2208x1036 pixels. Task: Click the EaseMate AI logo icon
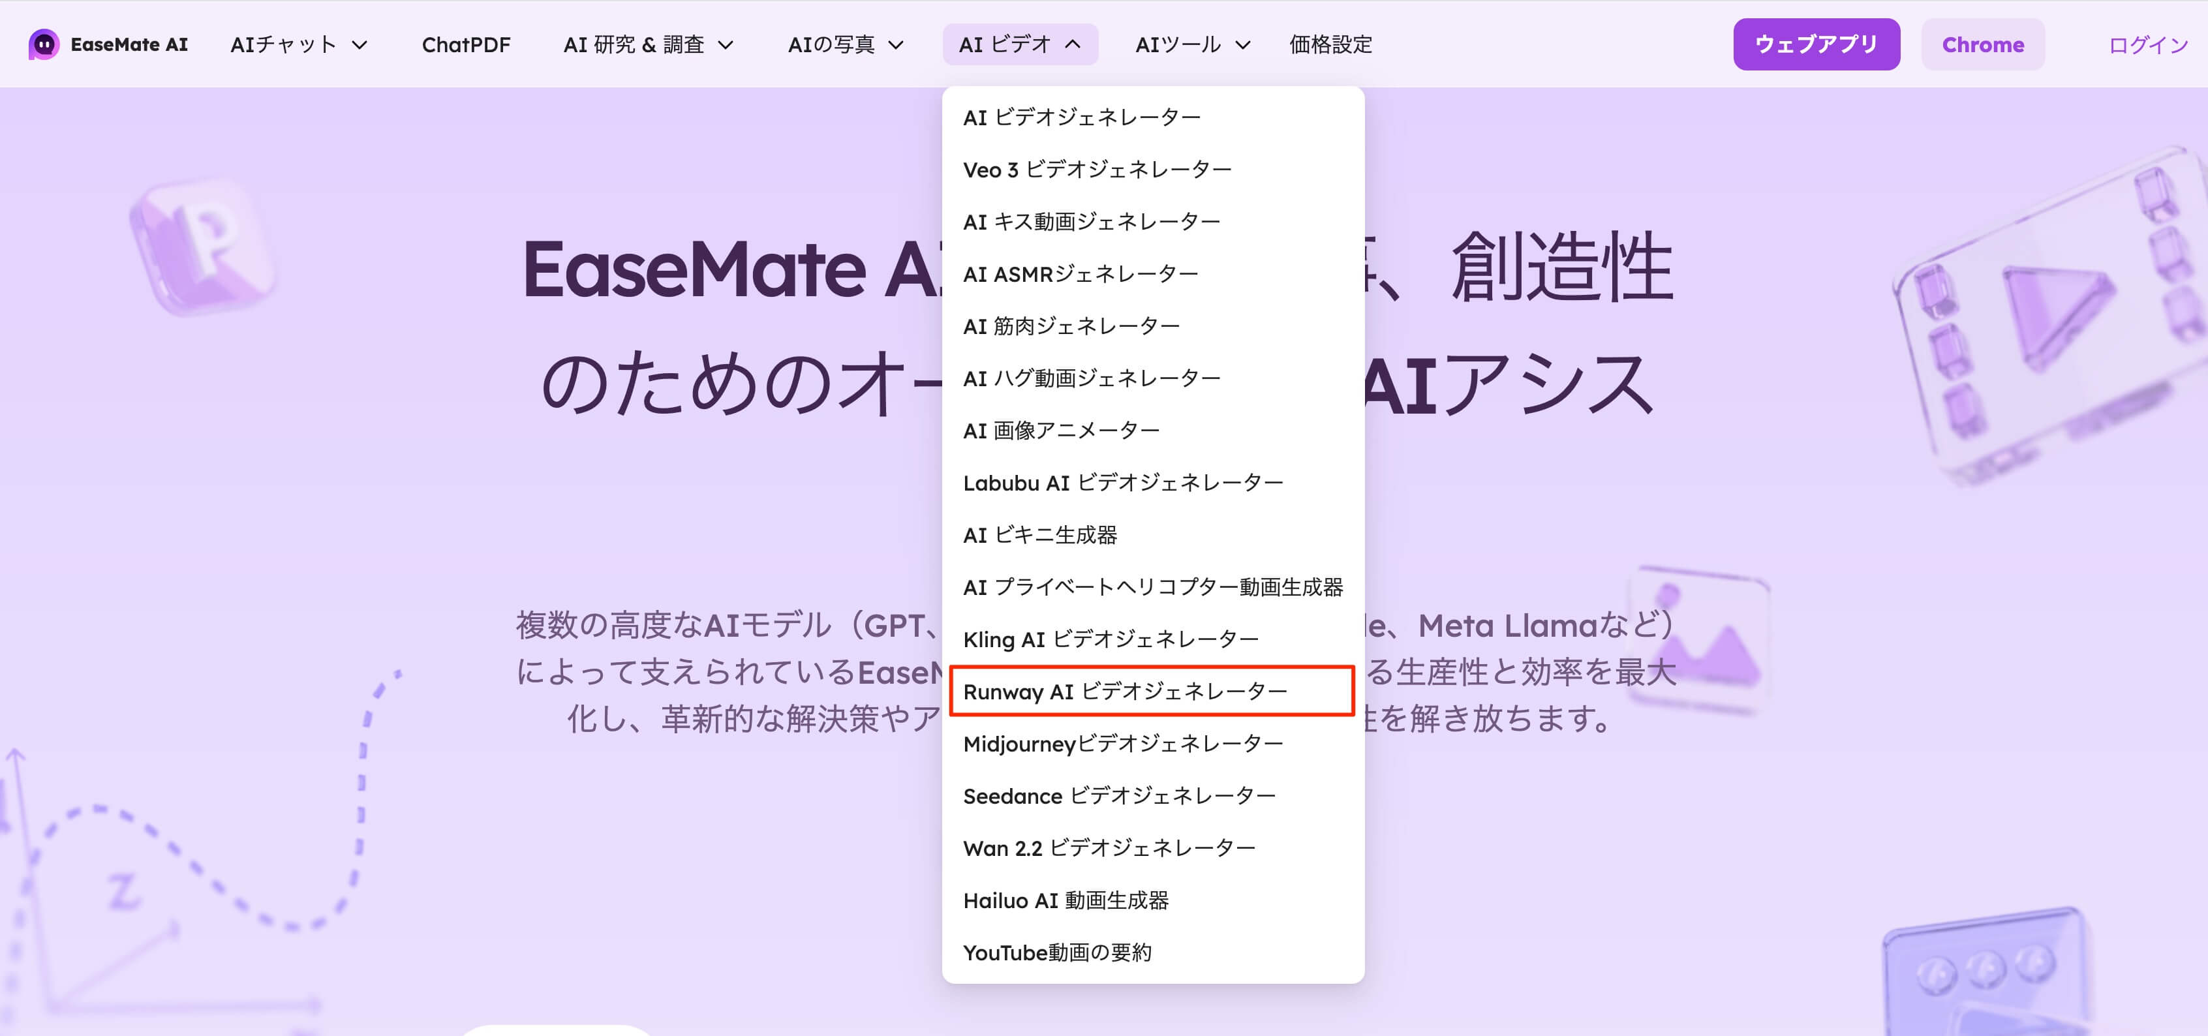click(44, 44)
